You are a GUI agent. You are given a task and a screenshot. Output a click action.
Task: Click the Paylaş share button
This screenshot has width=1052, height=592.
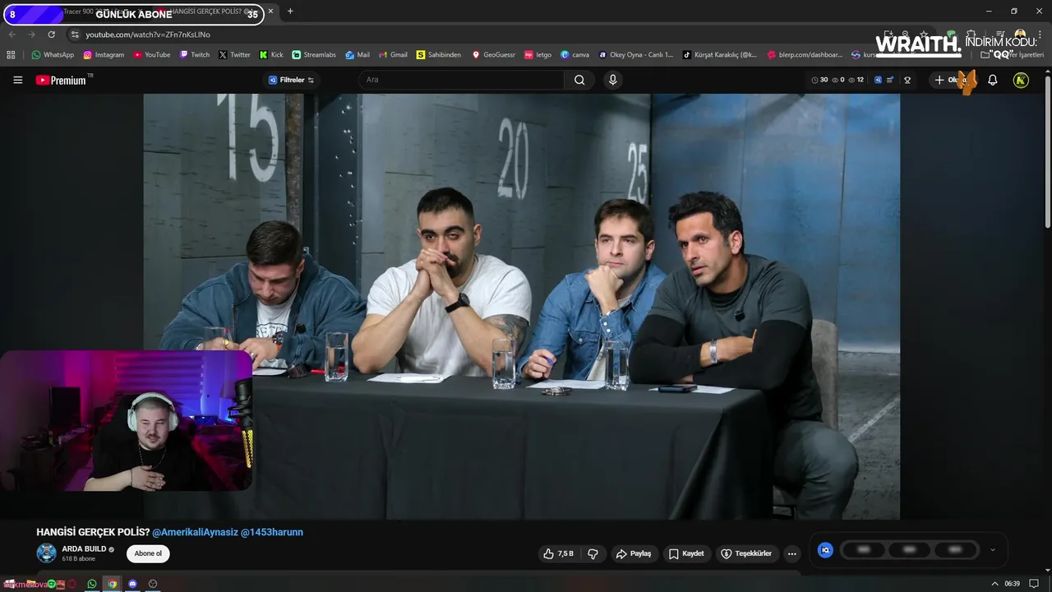coord(634,553)
